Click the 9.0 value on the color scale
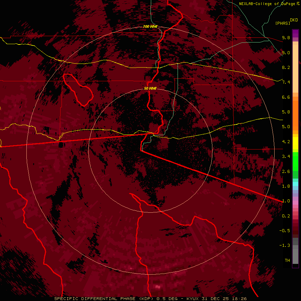Screen dimensions: 301x301 click(x=286, y=53)
